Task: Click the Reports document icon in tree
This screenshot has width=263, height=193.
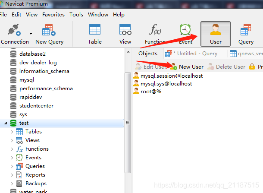Action: (19, 175)
